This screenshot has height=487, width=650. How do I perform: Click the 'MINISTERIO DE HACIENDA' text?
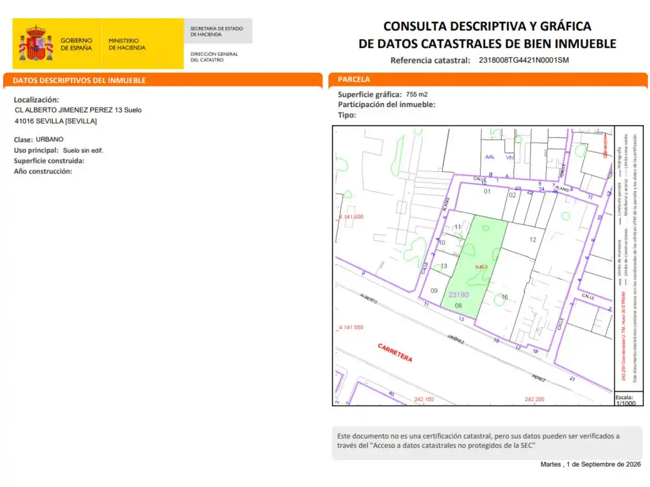[127, 44]
